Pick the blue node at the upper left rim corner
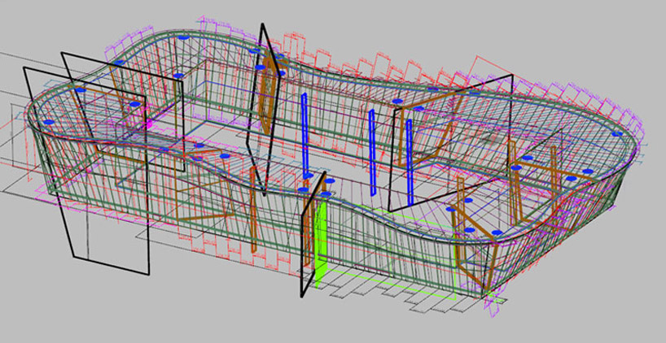The height and width of the screenshot is (343, 666). click(118, 63)
